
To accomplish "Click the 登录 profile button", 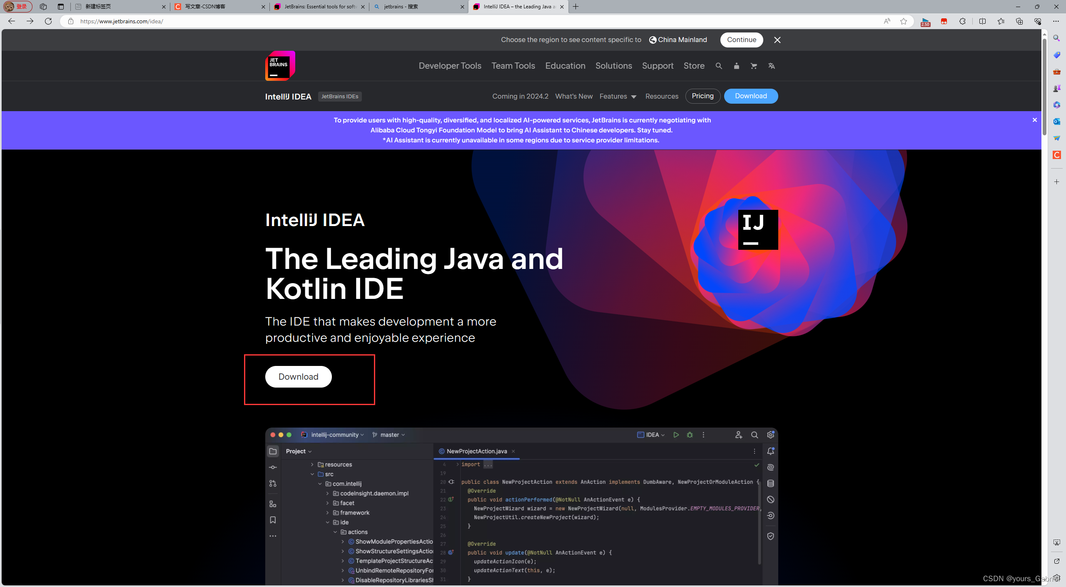I will (17, 7).
